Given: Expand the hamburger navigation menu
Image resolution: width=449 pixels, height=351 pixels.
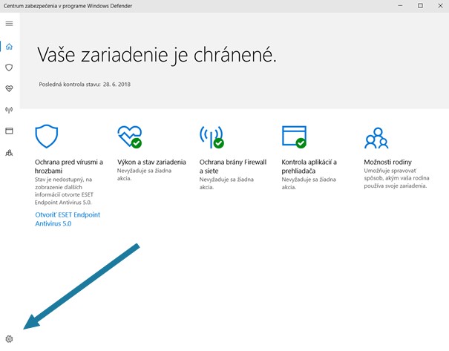Looking at the screenshot, I should tap(9, 24).
